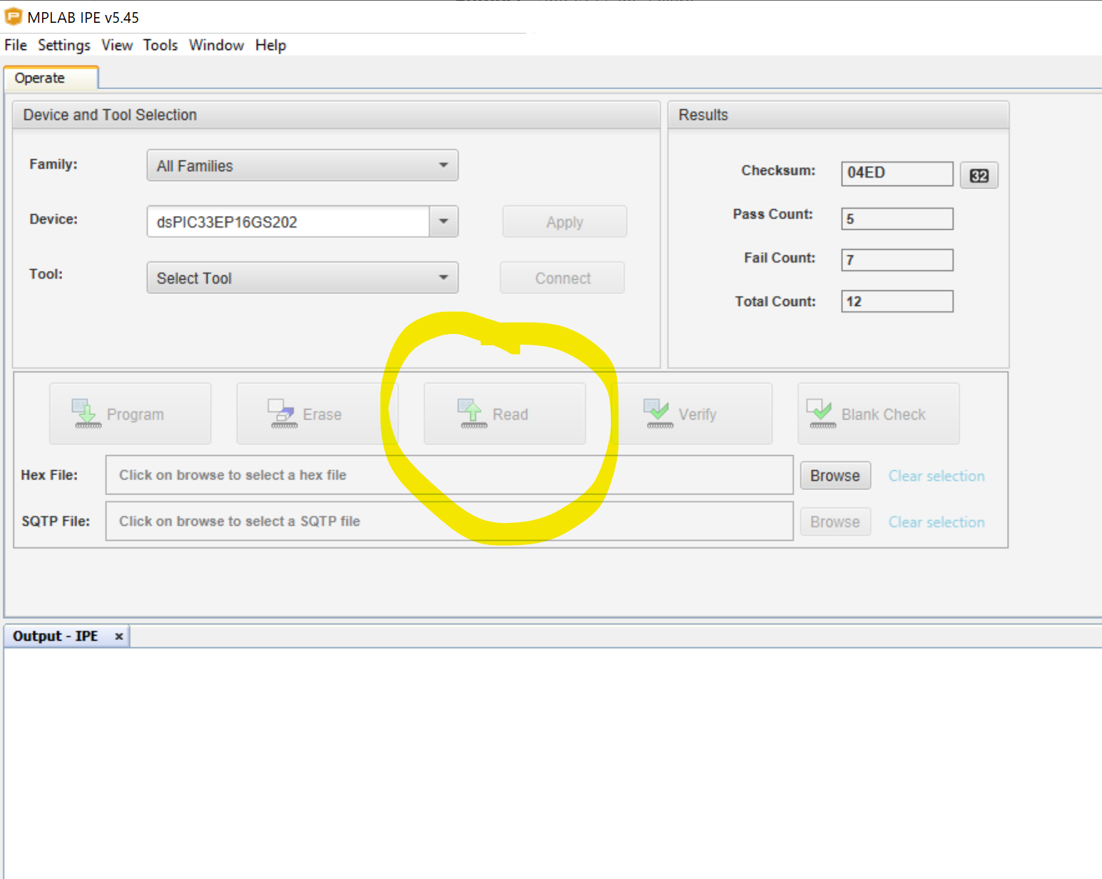Click the Hex File path field
The image size is (1102, 879).
click(449, 475)
